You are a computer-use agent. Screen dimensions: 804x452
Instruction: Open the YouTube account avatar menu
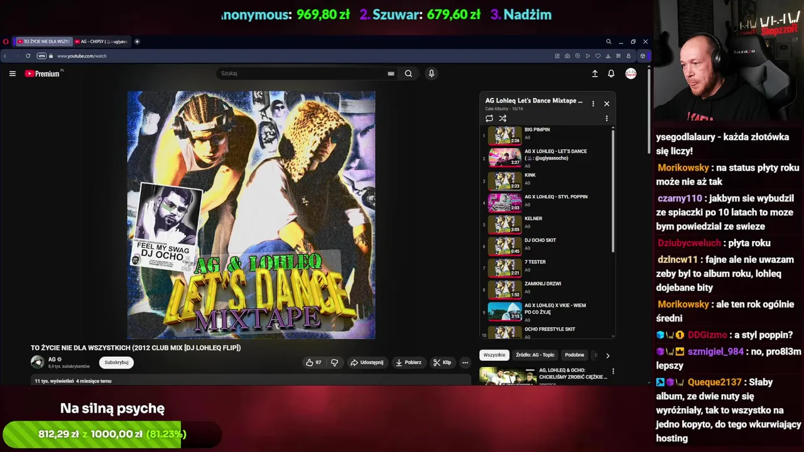[x=631, y=73]
